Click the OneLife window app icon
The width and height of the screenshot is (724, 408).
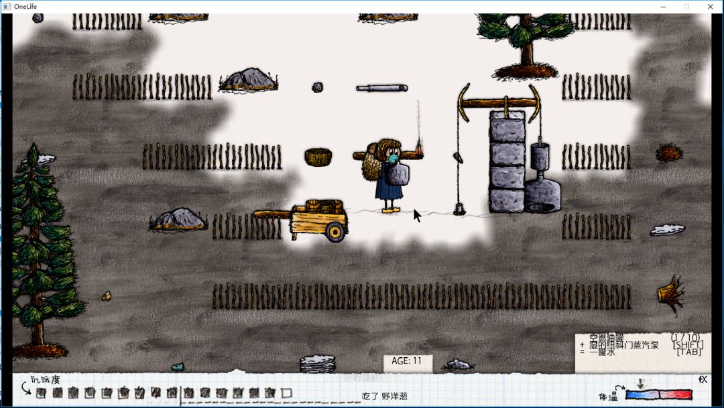pyautogui.click(x=7, y=7)
